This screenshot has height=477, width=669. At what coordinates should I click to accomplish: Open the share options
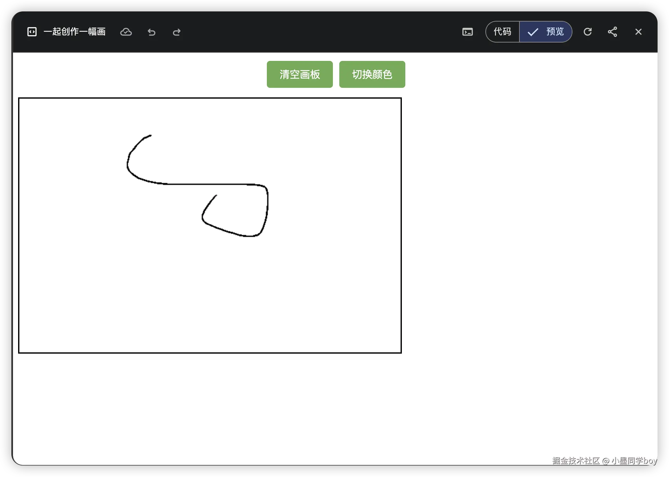[612, 32]
